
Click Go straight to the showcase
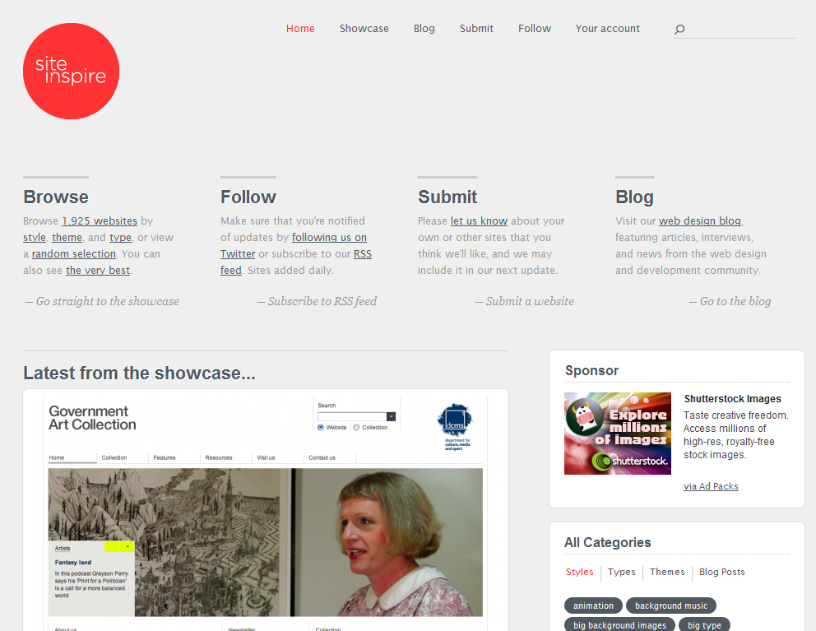[102, 301]
